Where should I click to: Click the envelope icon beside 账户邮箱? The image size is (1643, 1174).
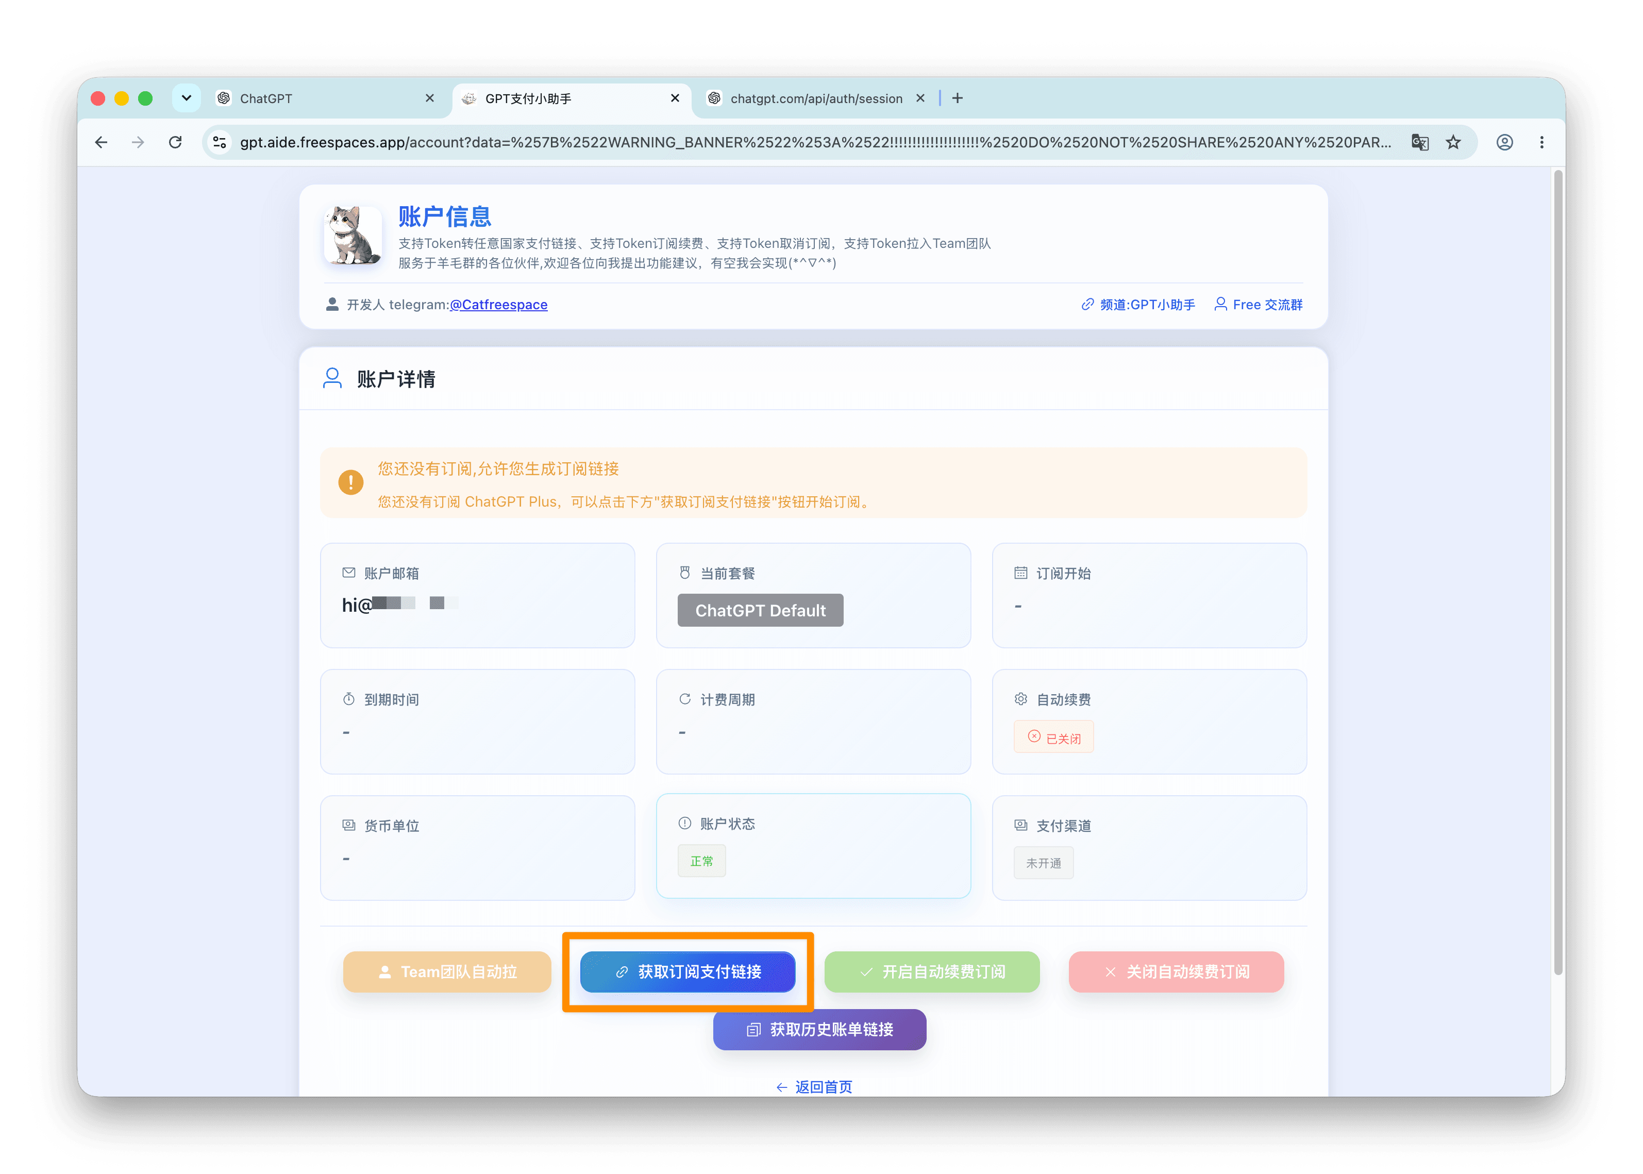pos(348,573)
